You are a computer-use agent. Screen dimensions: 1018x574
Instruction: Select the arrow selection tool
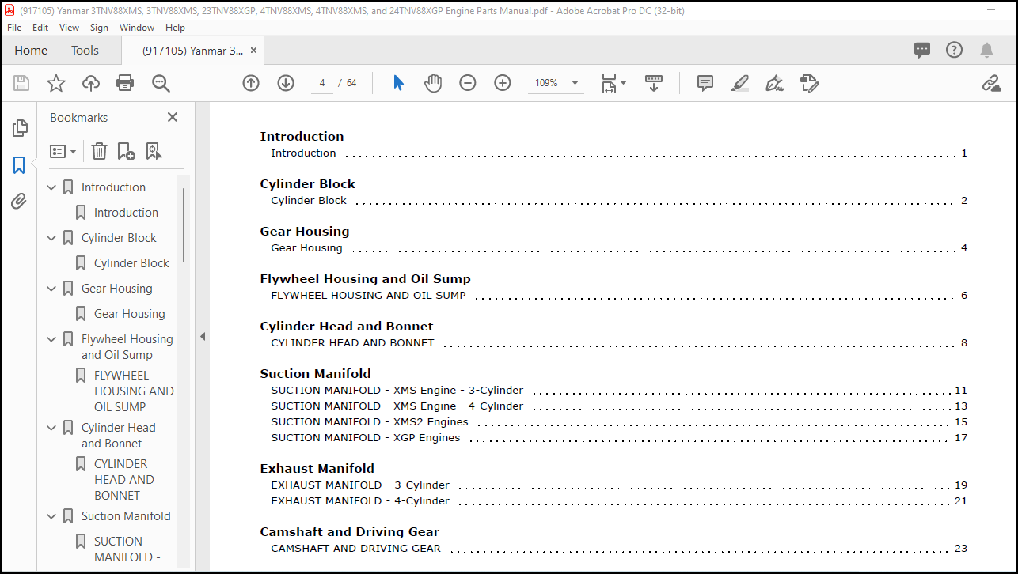tap(398, 83)
